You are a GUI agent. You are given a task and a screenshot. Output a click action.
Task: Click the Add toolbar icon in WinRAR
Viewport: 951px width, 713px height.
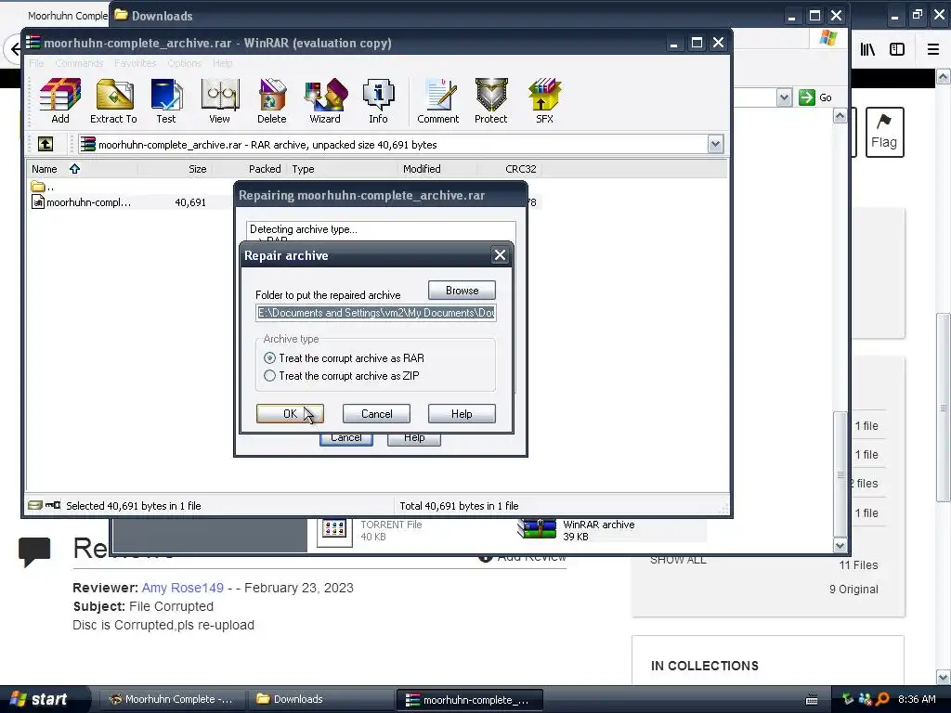pos(59,100)
